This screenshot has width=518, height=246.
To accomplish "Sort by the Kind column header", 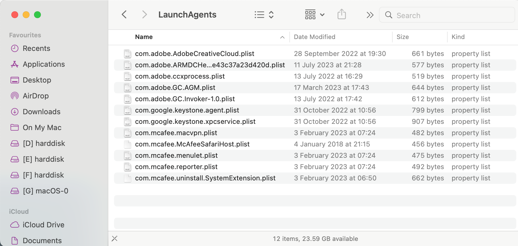I will tap(458, 37).
